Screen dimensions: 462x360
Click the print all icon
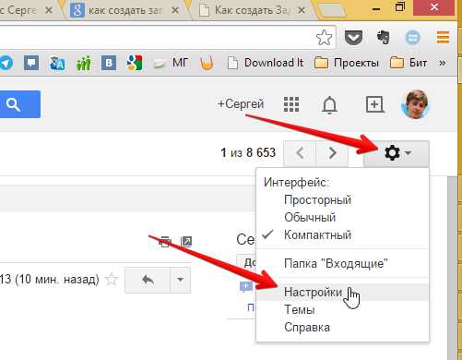(x=164, y=242)
